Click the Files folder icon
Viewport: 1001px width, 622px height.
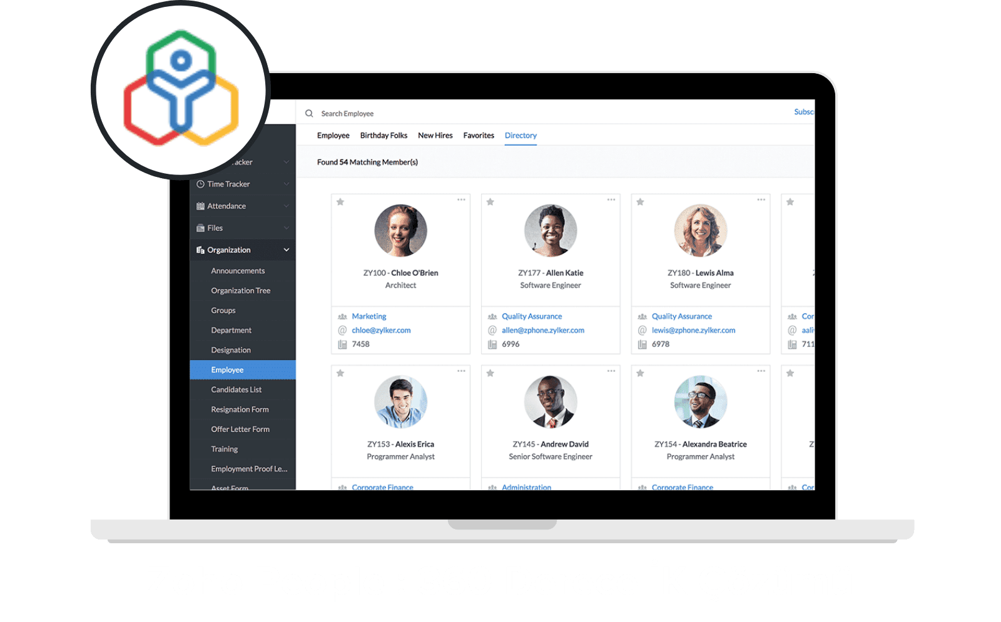click(x=200, y=228)
